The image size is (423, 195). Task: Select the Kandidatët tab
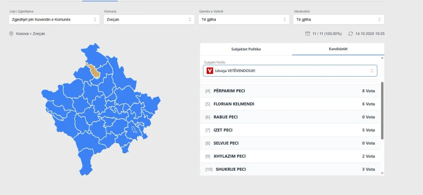pyautogui.click(x=338, y=49)
